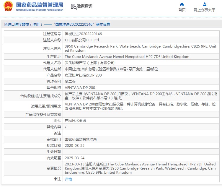The image size is (222, 187).
Task: Click attachment 产品技术要求
Action: pos(76,121)
